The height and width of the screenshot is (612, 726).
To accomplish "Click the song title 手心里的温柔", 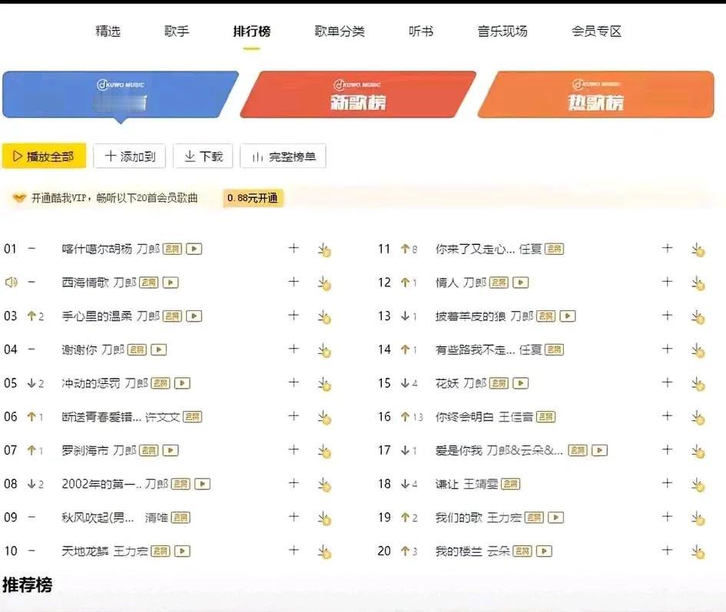I will click(97, 316).
